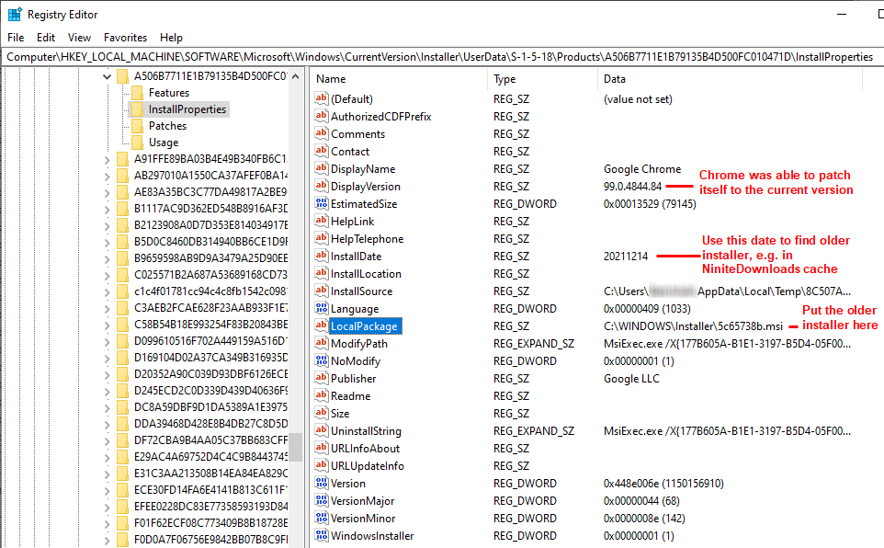Click the Registry Editor title bar icon
The width and height of the screenshot is (884, 548).
[x=15, y=14]
